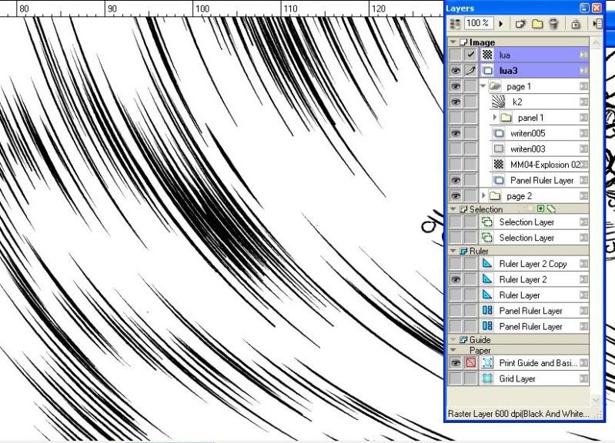This screenshot has height=443, width=615.
Task: Create a new layer with toolbar icon
Action: [x=520, y=24]
